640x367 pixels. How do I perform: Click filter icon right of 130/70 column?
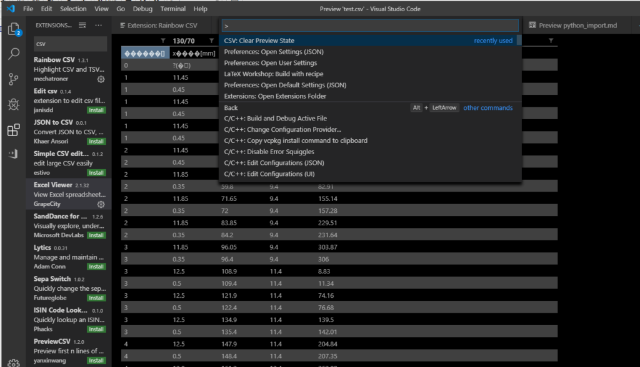click(211, 41)
